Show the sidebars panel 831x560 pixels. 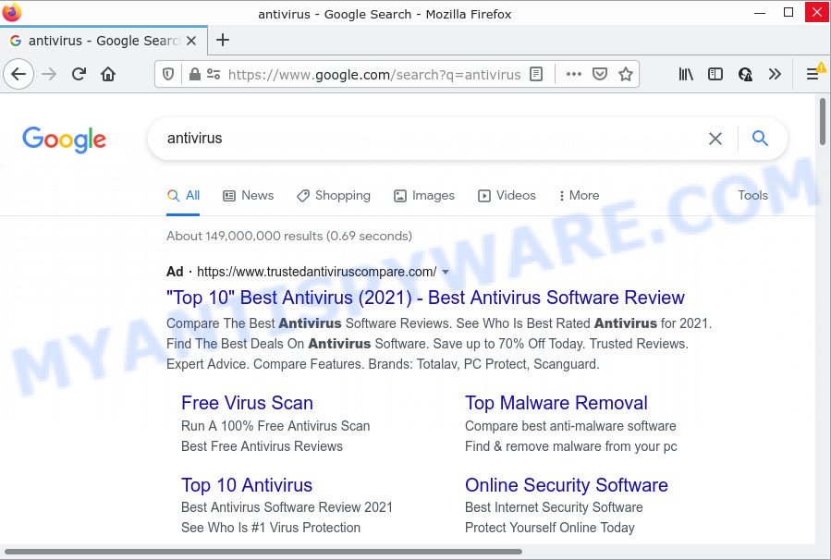pyautogui.click(x=715, y=74)
